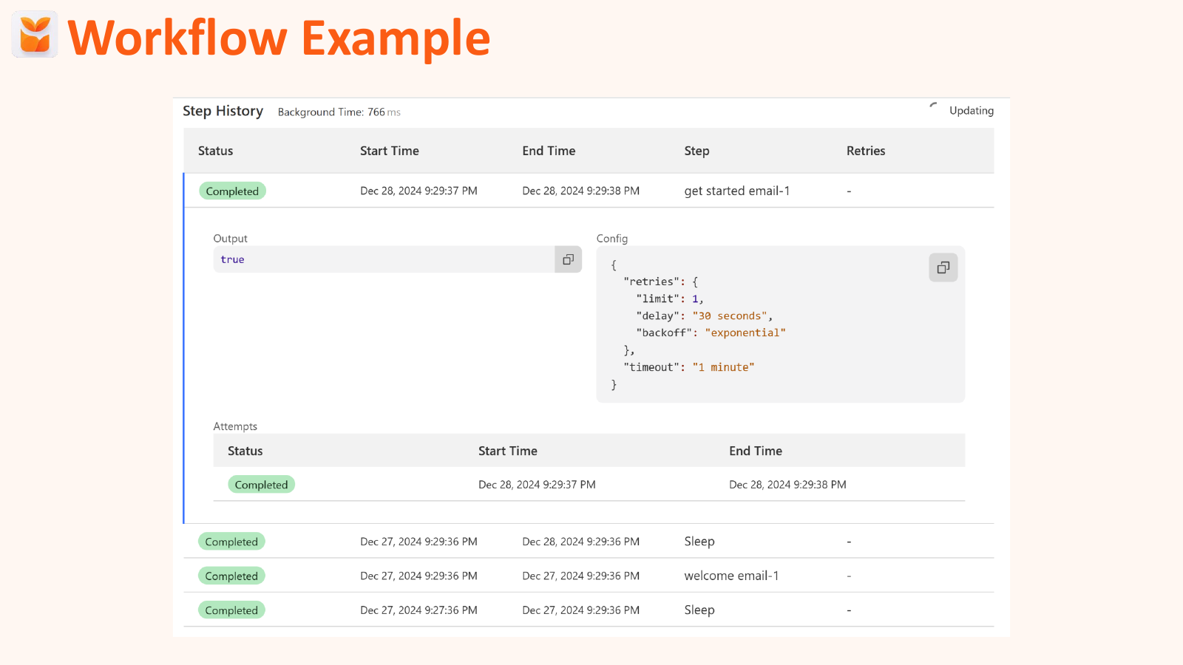Collapse the get started email-1 step row
The width and height of the screenshot is (1183, 665).
click(x=589, y=191)
